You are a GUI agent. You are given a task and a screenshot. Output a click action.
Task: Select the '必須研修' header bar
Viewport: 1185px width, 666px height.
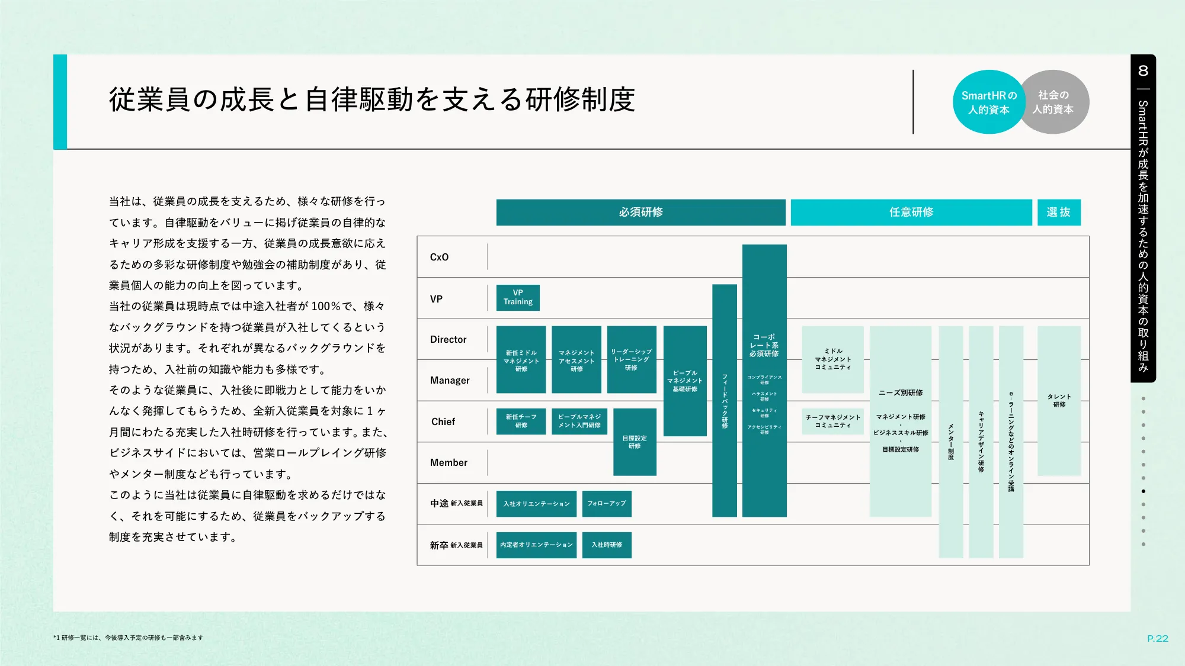click(641, 212)
